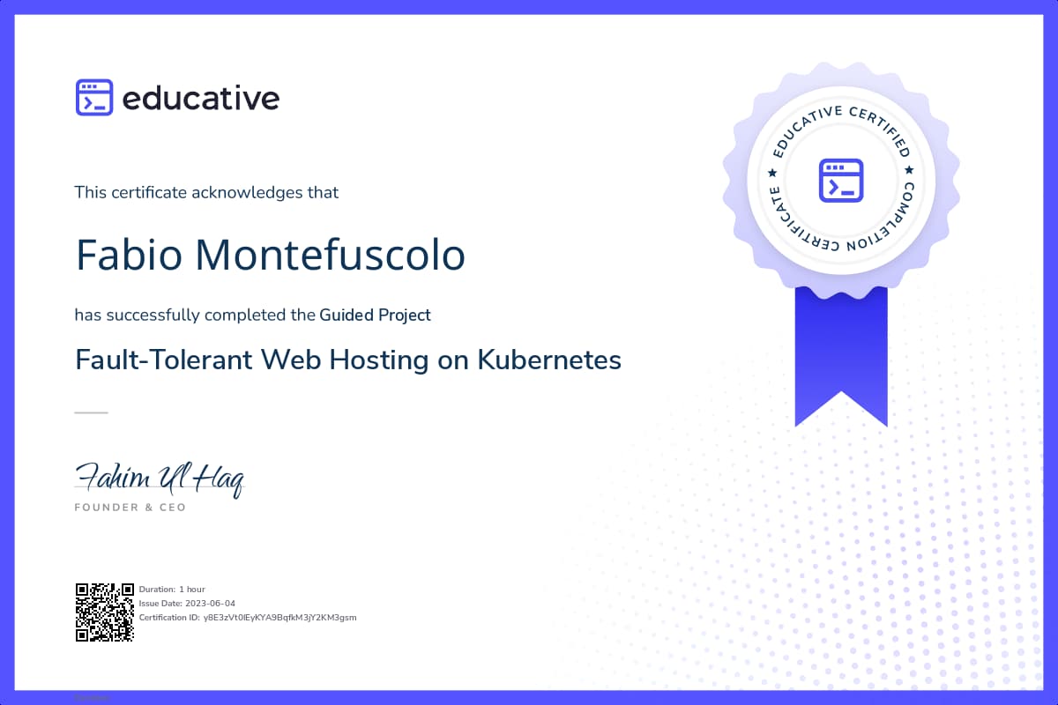Click the left star on the badge

(773, 174)
